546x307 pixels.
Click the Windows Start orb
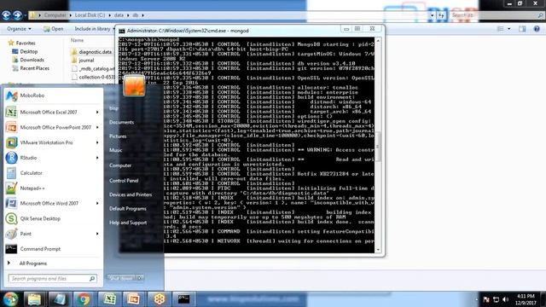11,299
